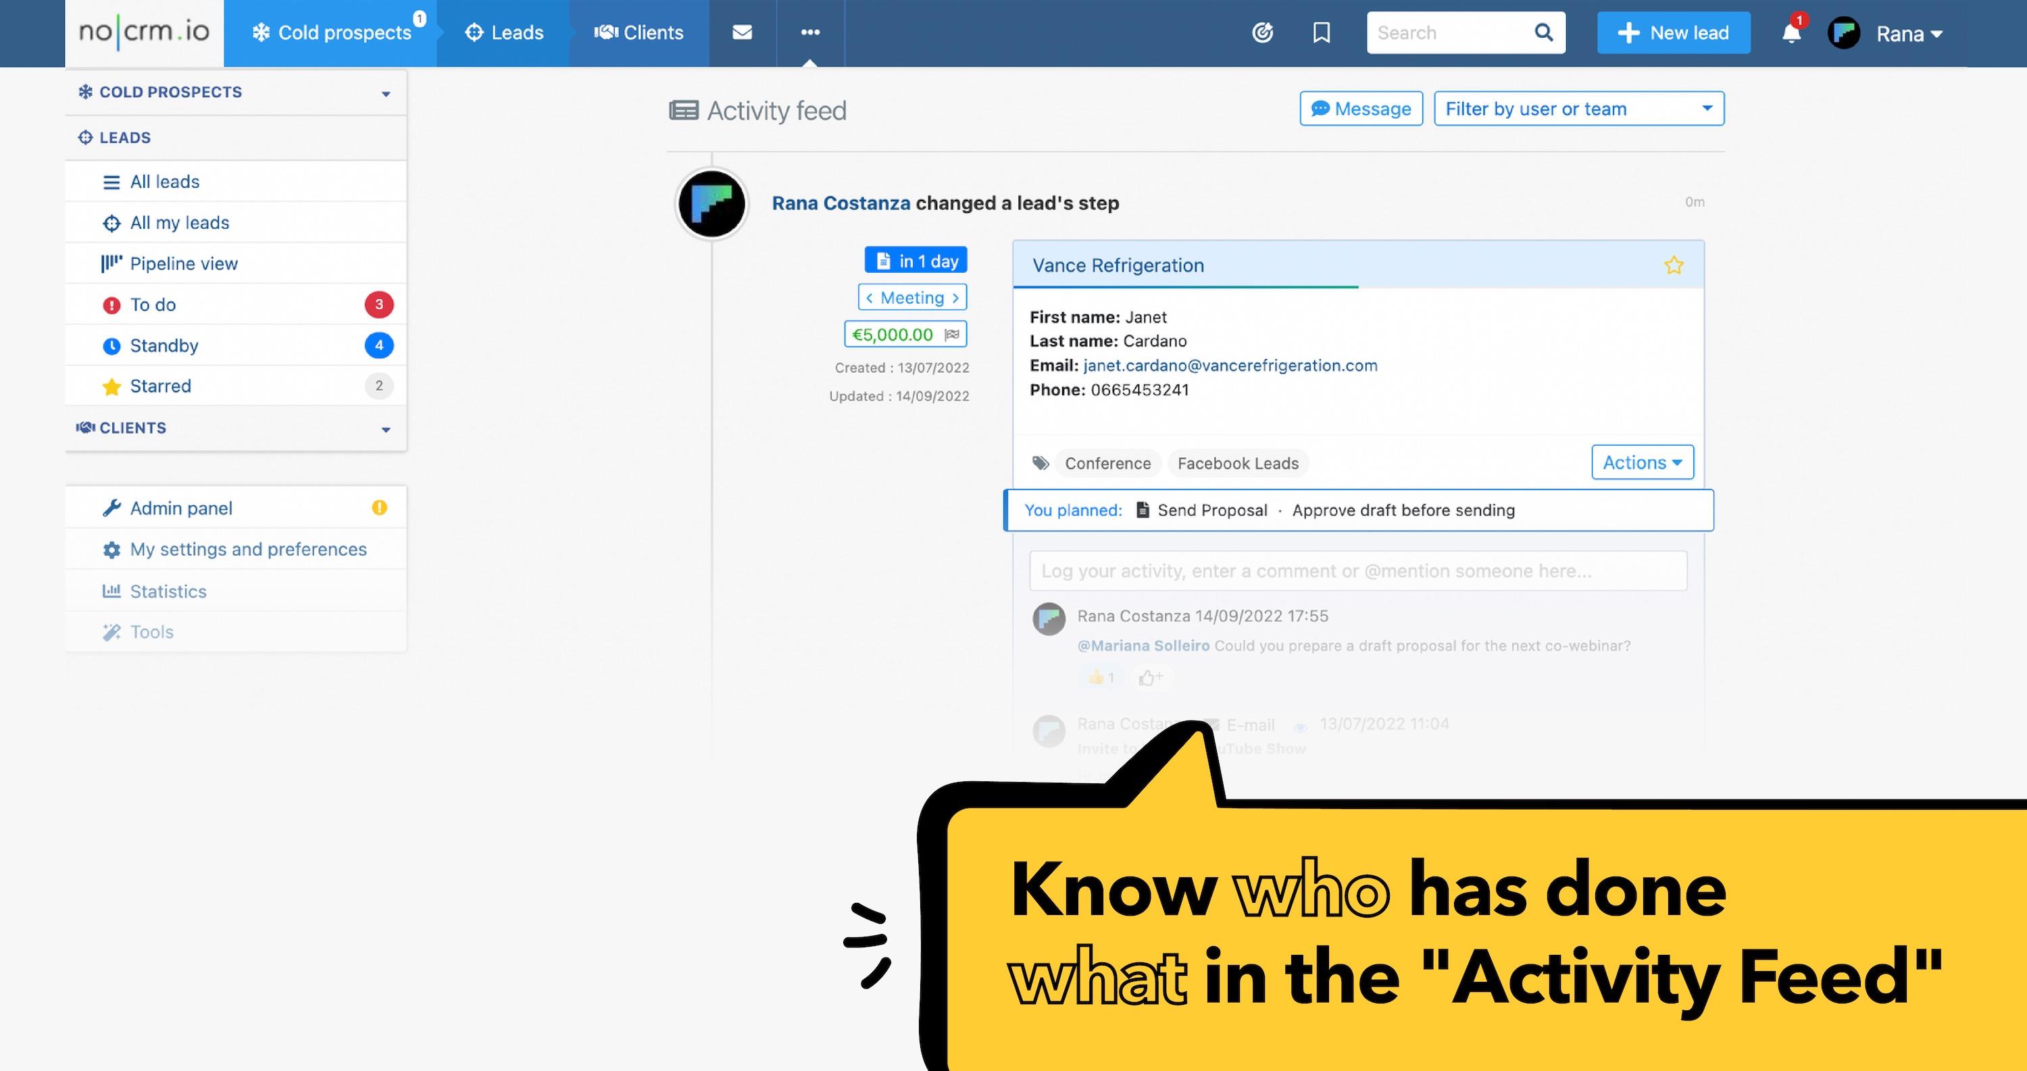
Task: Click the target goals icon in top bar
Action: [x=1262, y=32]
